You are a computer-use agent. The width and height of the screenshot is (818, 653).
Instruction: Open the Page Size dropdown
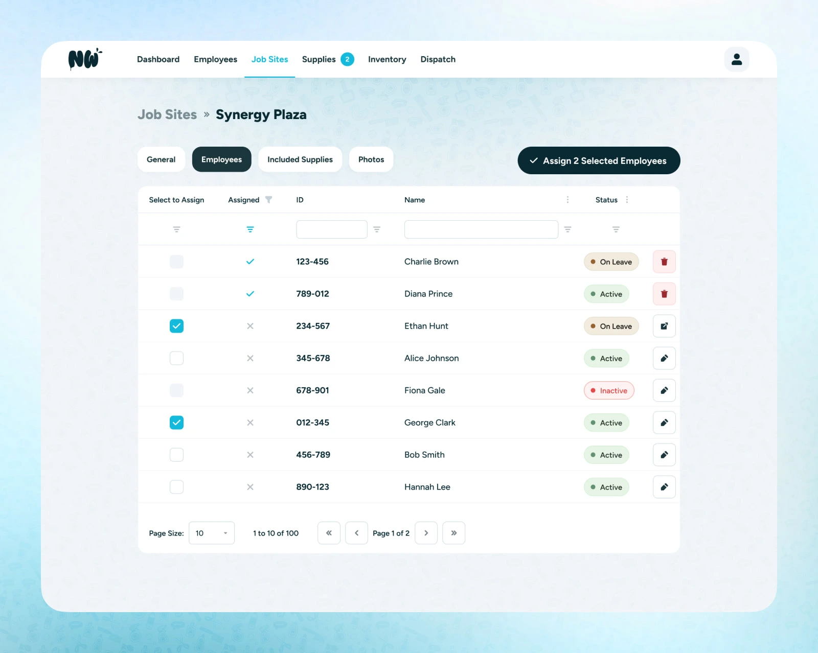click(x=212, y=533)
